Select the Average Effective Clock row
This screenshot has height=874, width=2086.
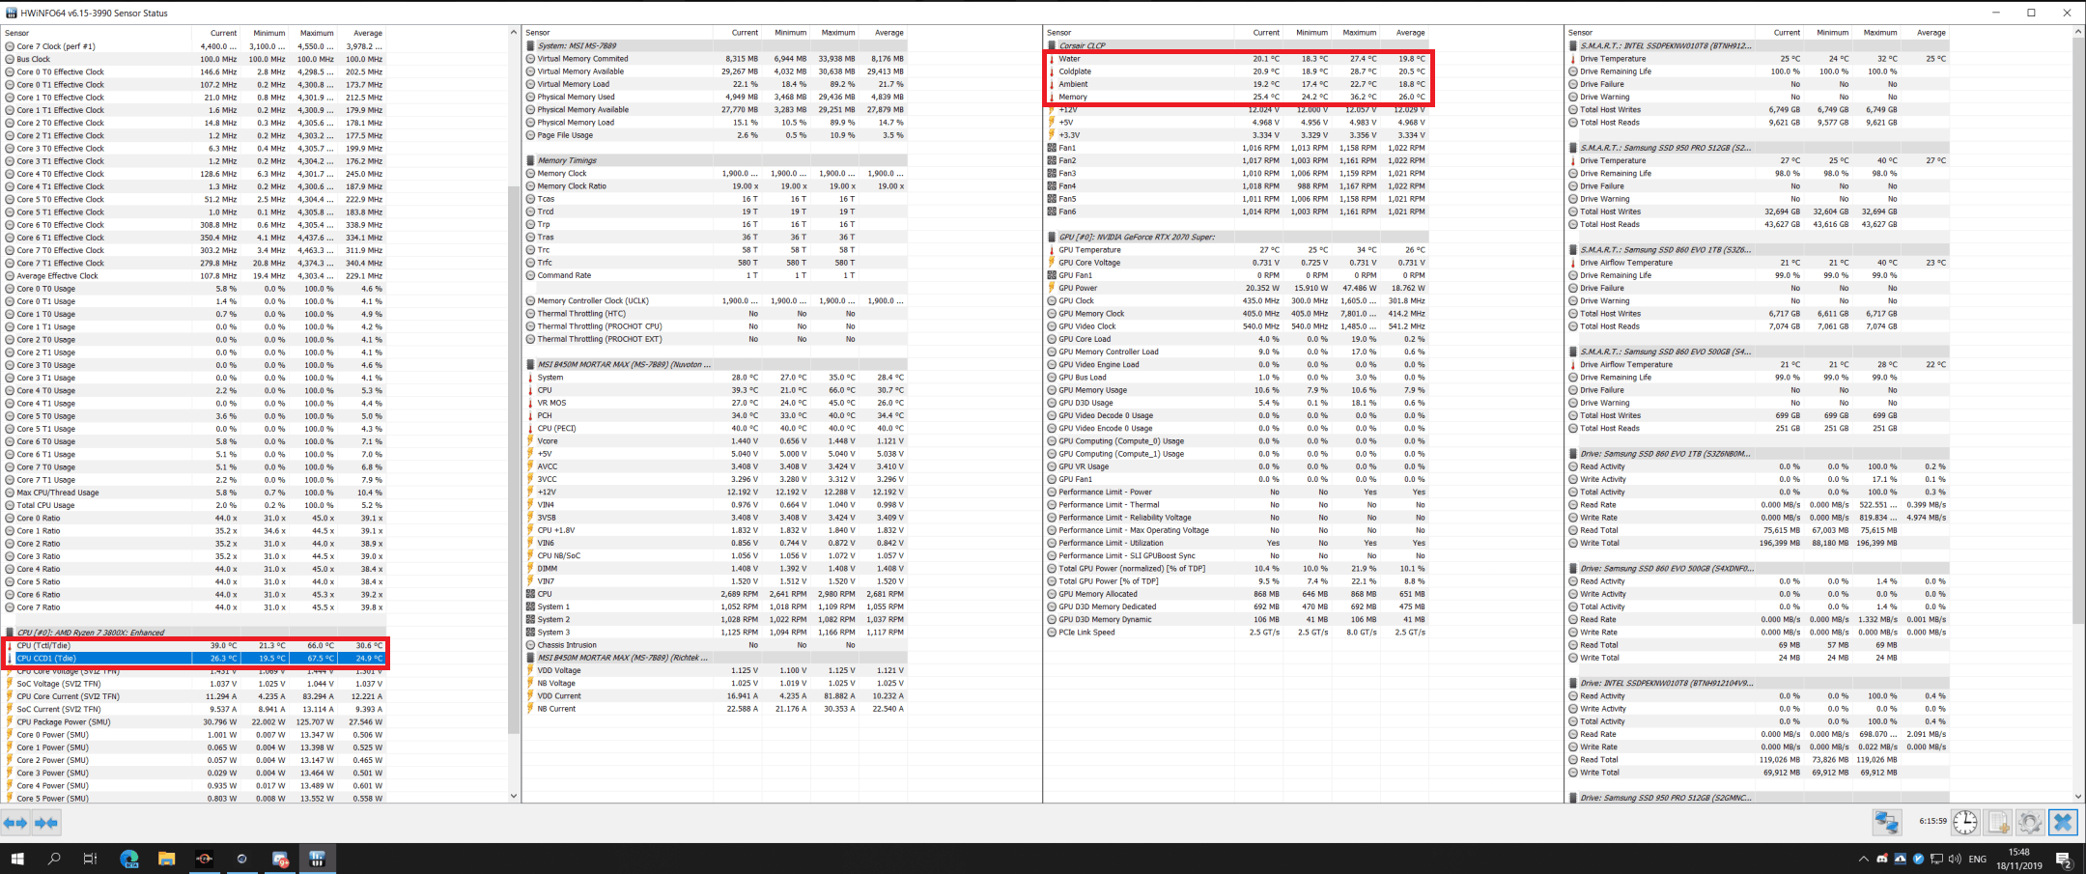point(195,275)
